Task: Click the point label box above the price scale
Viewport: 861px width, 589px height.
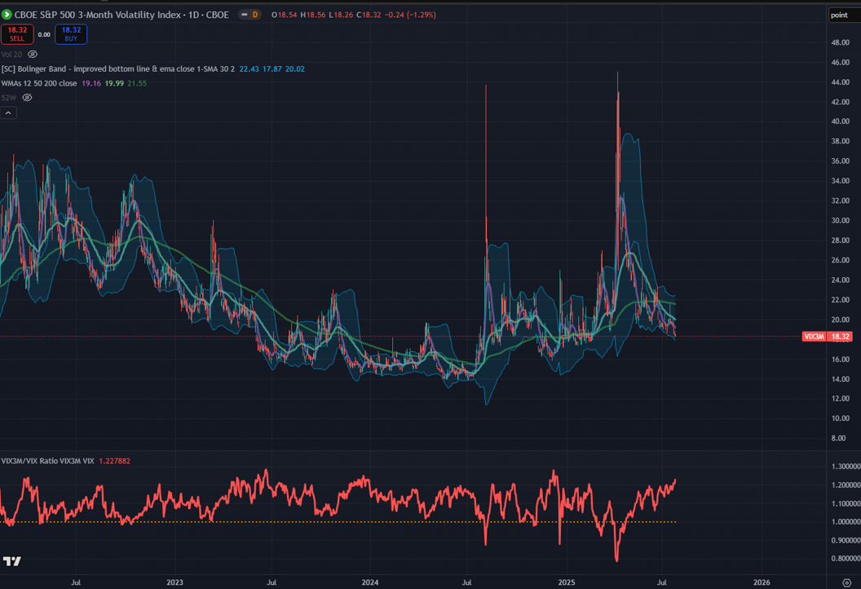Action: 844,15
